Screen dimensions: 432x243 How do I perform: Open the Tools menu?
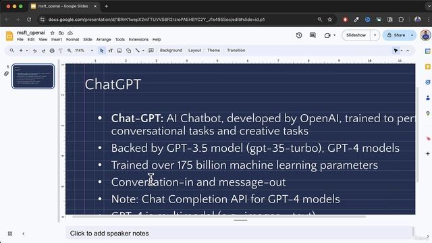tap(120, 39)
